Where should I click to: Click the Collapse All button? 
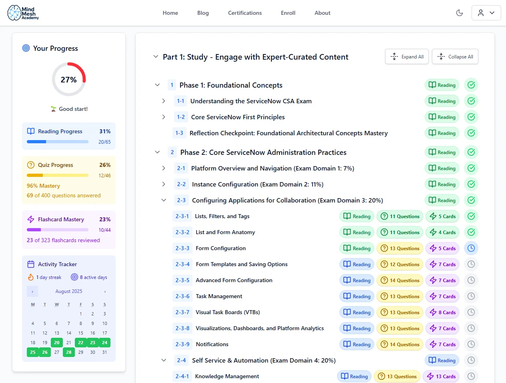tap(455, 56)
